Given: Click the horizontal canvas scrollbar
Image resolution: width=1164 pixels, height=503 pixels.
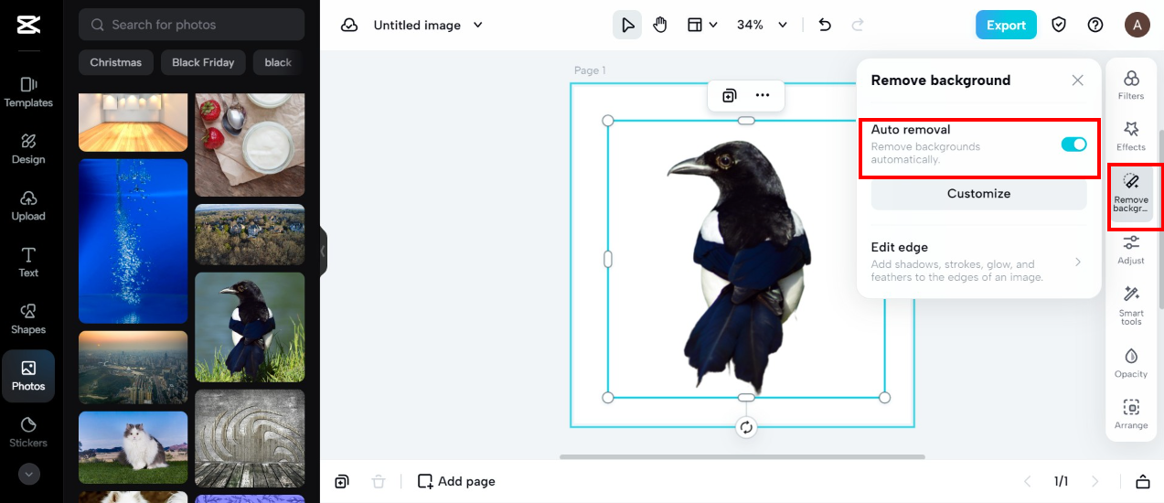Looking at the screenshot, I should [x=742, y=456].
